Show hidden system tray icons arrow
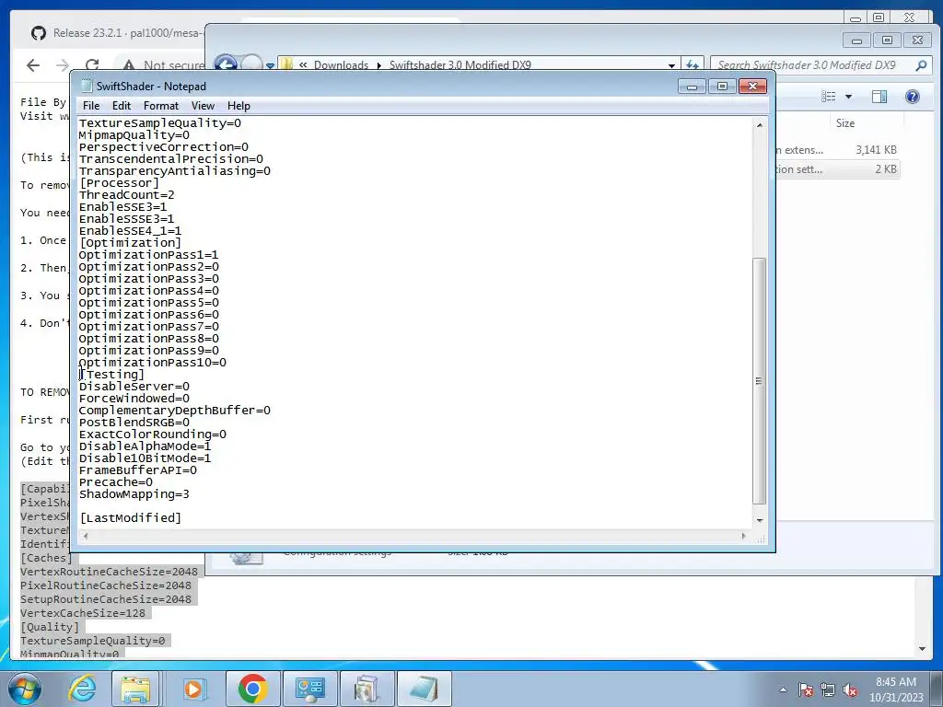 [783, 690]
